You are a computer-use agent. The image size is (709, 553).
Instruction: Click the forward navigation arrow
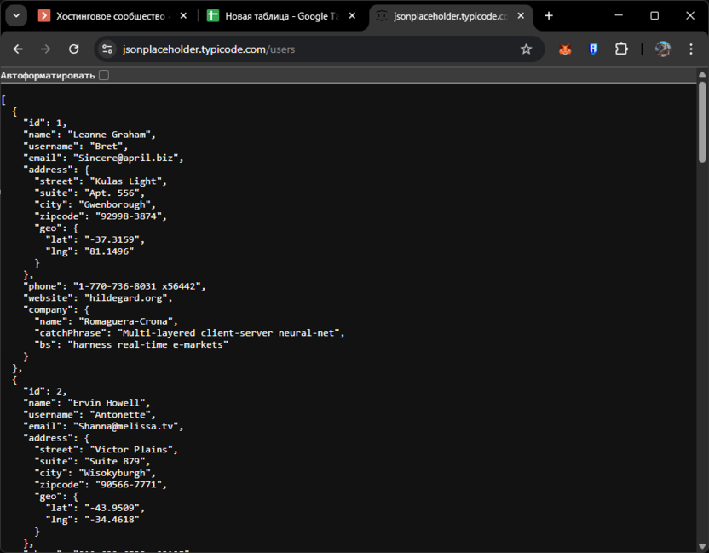pyautogui.click(x=46, y=49)
